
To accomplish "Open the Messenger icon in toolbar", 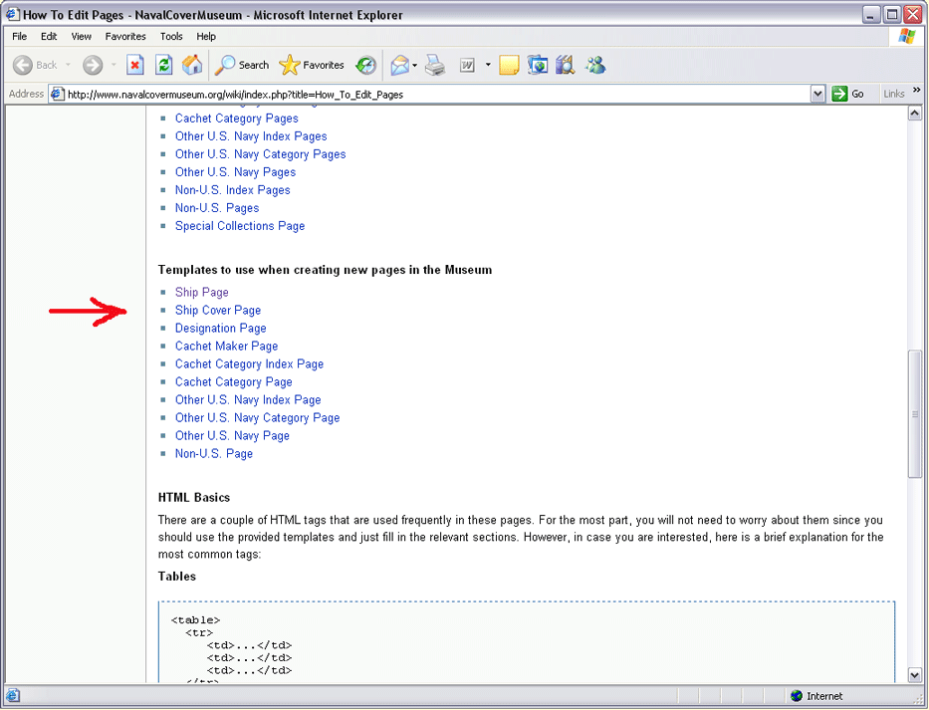I will (x=595, y=66).
